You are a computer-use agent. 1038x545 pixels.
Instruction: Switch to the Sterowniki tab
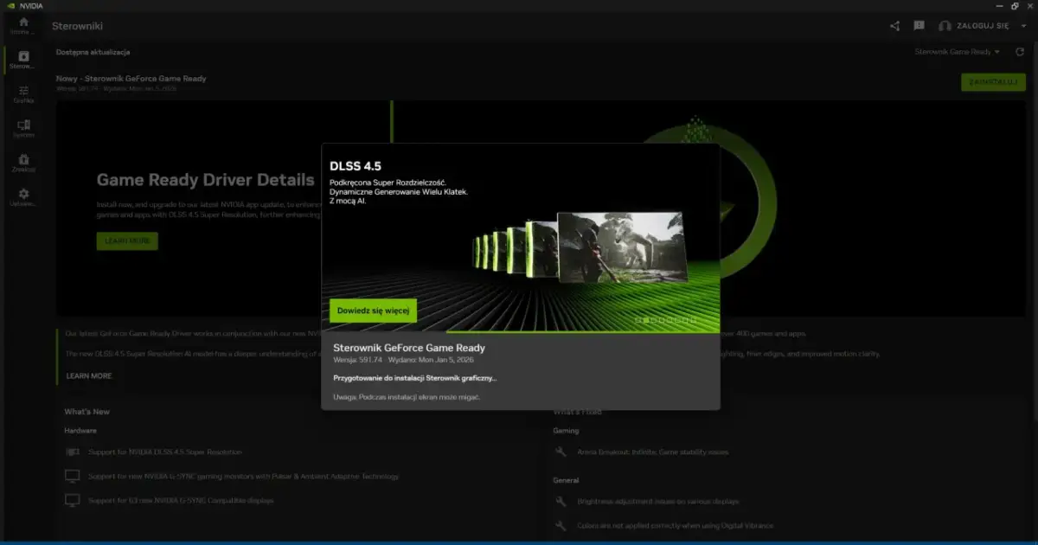pos(23,58)
